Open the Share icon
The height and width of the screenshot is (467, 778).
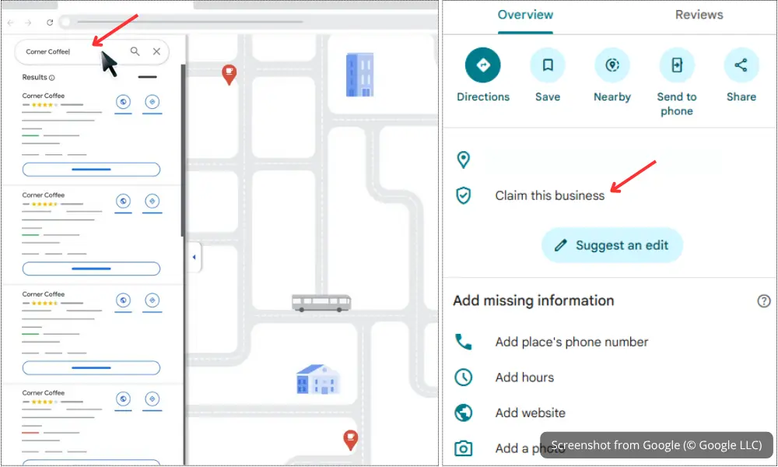(741, 65)
